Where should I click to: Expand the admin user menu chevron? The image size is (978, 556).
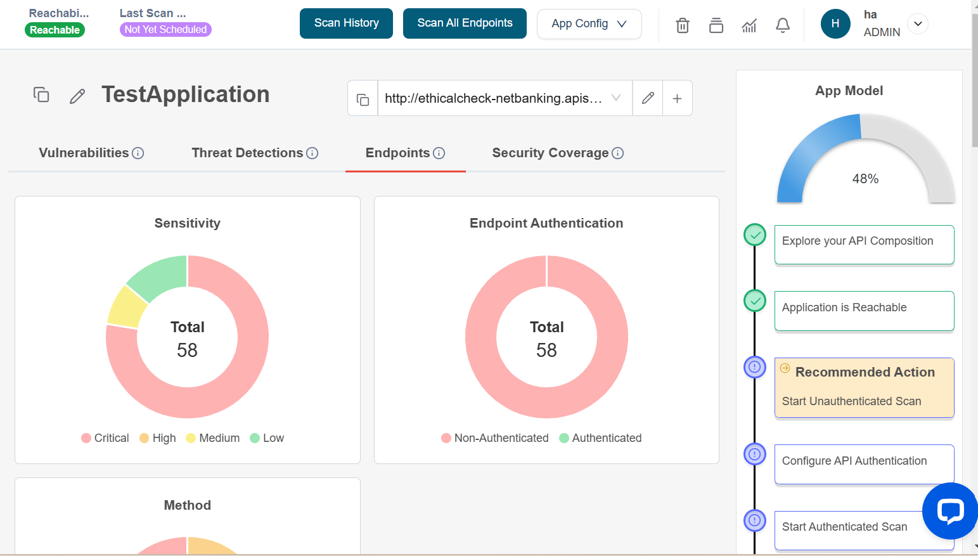(x=917, y=24)
